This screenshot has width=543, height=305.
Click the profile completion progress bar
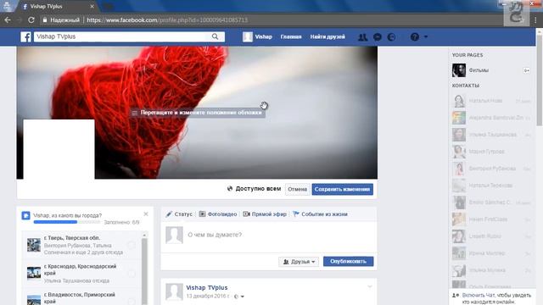pyautogui.click(x=67, y=222)
